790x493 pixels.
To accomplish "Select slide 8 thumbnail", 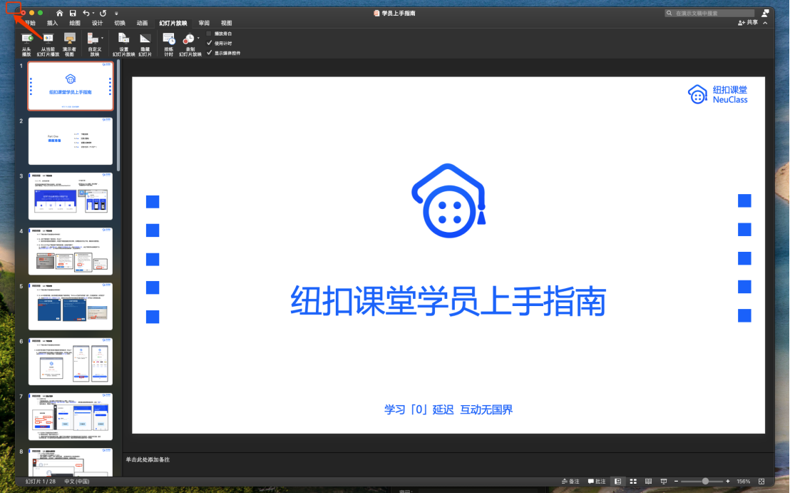I will [71, 462].
